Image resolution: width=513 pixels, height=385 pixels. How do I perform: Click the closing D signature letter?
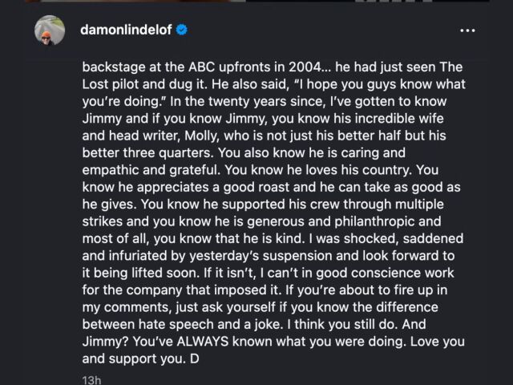pyautogui.click(x=194, y=359)
